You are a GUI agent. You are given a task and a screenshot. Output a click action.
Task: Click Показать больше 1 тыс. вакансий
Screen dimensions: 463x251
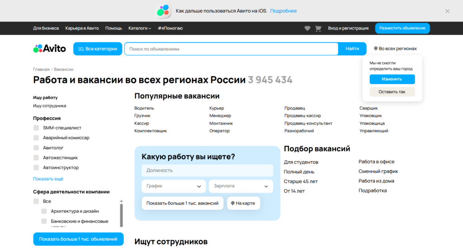183,203
